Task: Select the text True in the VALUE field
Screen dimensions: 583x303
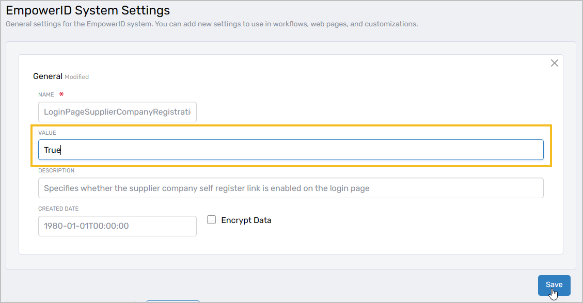Action: pos(52,149)
